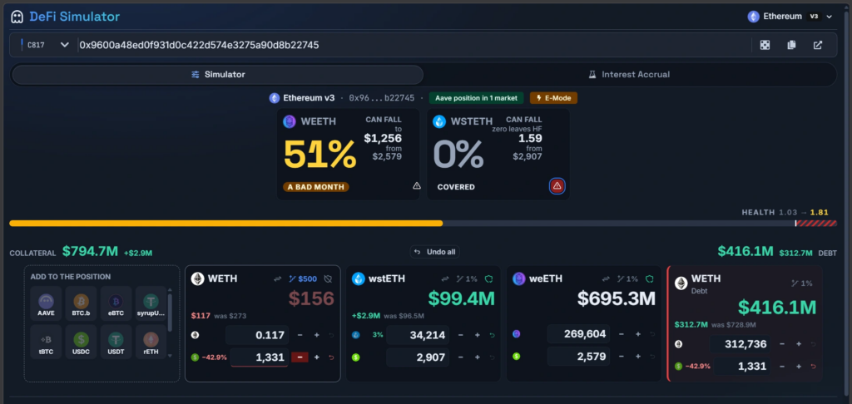
Task: Increase weETH amount 269,604 with plus
Action: (638, 334)
